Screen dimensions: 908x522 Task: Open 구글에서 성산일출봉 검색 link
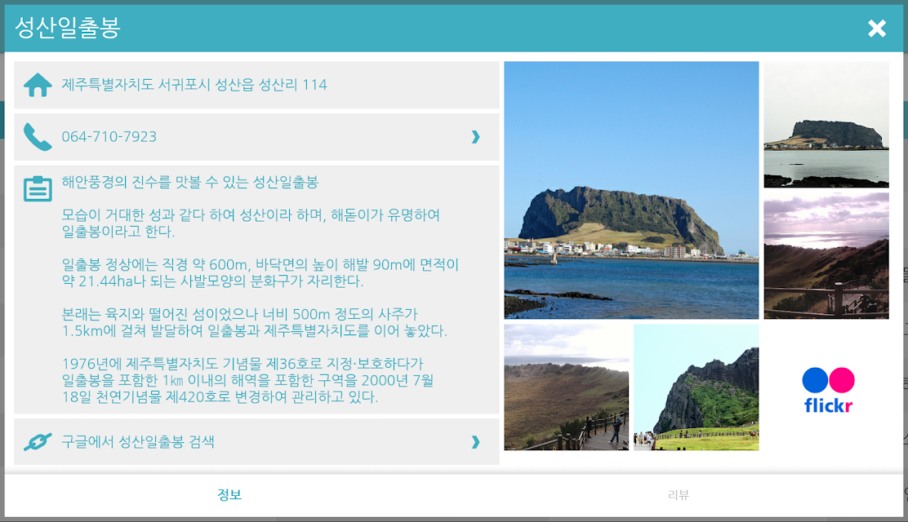tap(256, 442)
